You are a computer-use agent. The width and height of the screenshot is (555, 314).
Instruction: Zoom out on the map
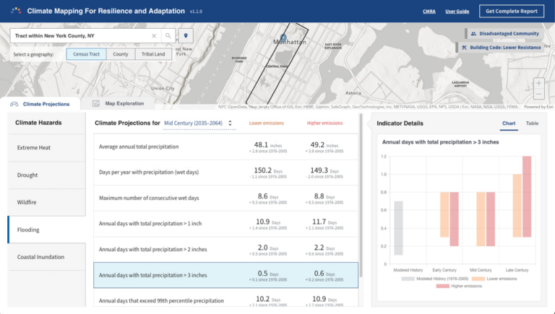[x=539, y=95]
